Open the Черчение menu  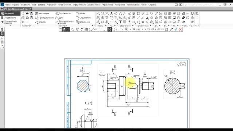pos(52,5)
